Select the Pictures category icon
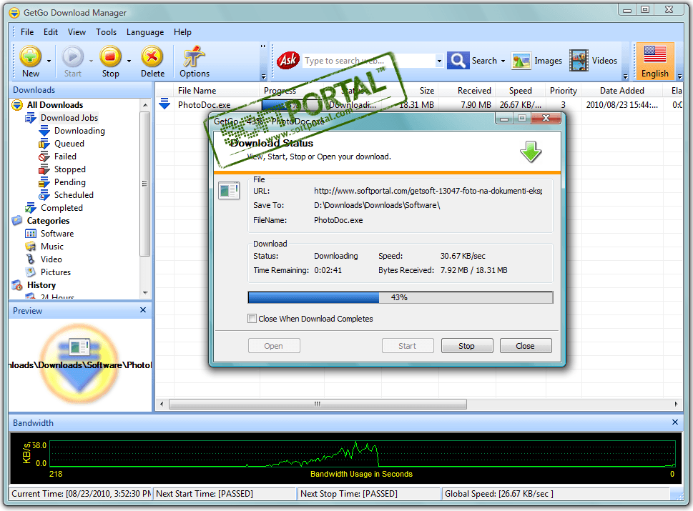 pyautogui.click(x=31, y=272)
